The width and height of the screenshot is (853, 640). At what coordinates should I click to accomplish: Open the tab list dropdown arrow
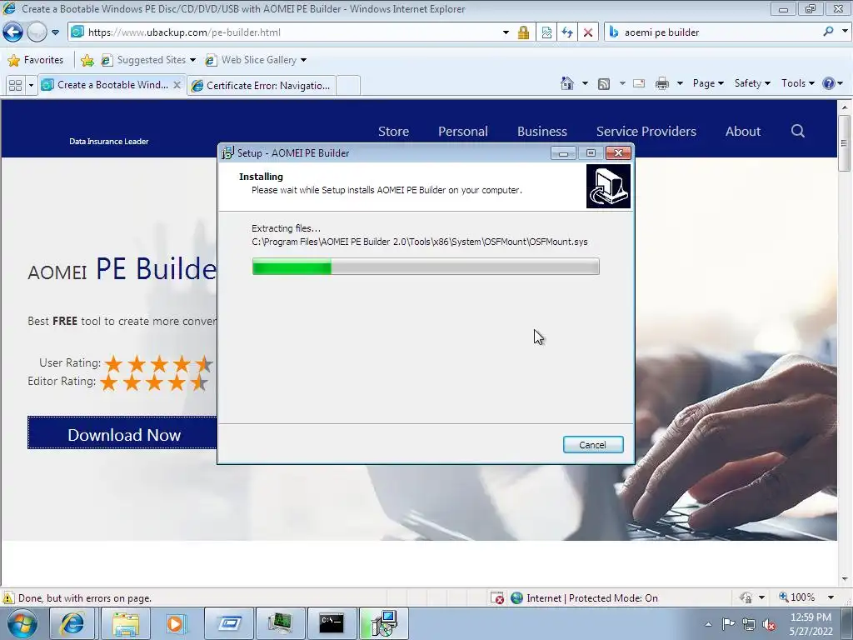pyautogui.click(x=31, y=86)
